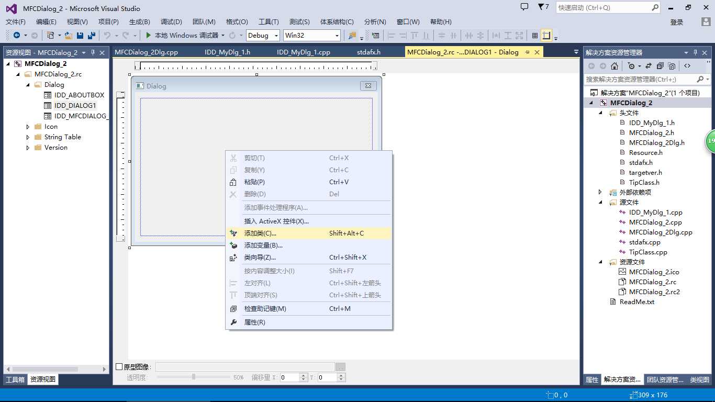Start debugging with the green play icon
This screenshot has width=715, height=402.
click(x=149, y=35)
